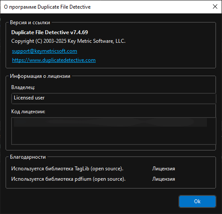Click the Информация о лицензии group title

click(x=40, y=76)
